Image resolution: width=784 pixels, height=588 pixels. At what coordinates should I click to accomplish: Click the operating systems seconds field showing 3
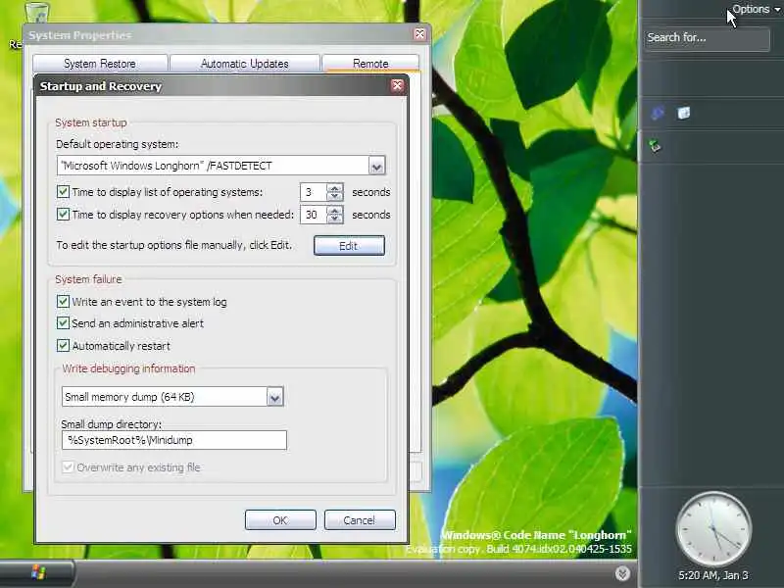(314, 192)
